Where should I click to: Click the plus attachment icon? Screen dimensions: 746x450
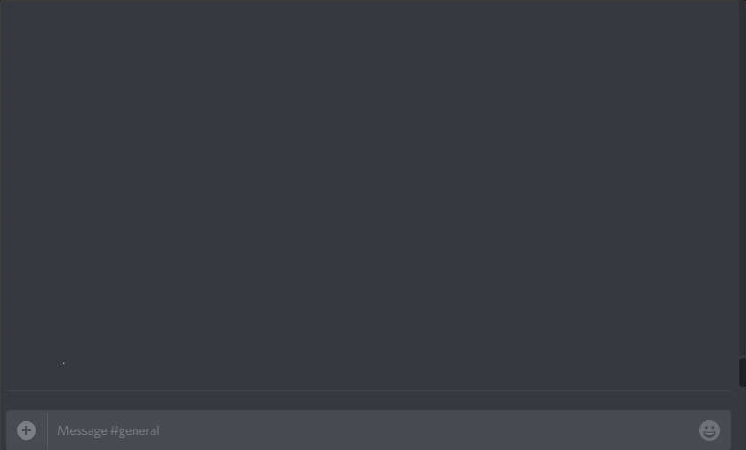click(26, 430)
